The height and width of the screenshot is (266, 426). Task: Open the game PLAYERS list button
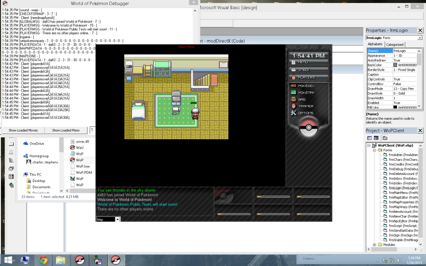click(308, 77)
